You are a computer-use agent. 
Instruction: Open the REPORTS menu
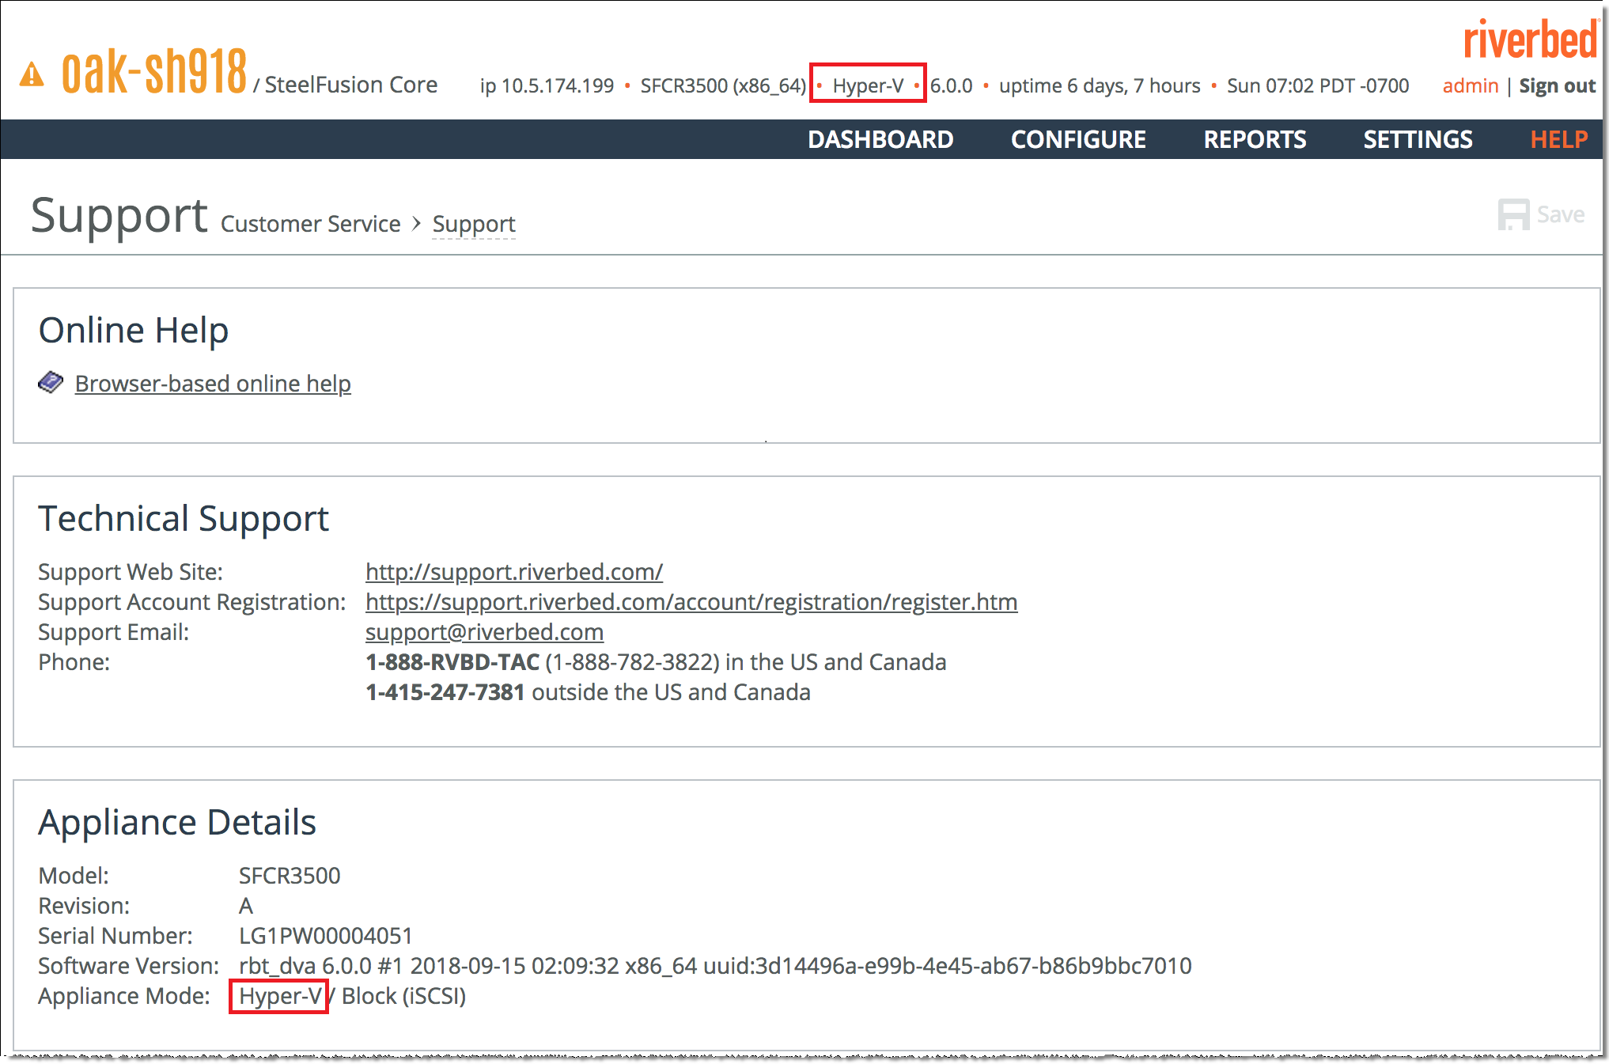click(x=1255, y=139)
